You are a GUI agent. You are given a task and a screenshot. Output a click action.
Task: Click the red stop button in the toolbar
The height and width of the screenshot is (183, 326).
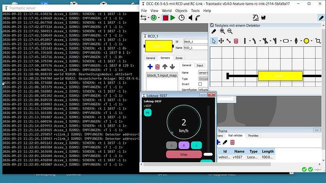point(165,18)
